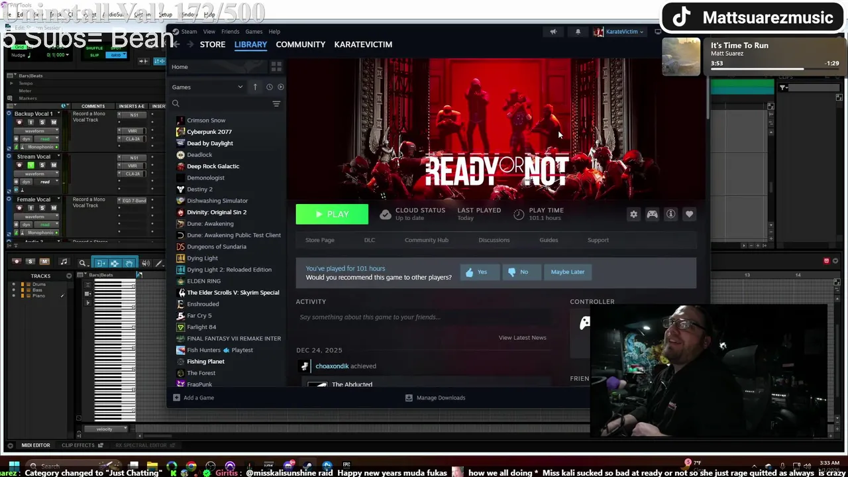Open File Explorer from taskbar
Screen dimensions: 848x477
click(152, 466)
